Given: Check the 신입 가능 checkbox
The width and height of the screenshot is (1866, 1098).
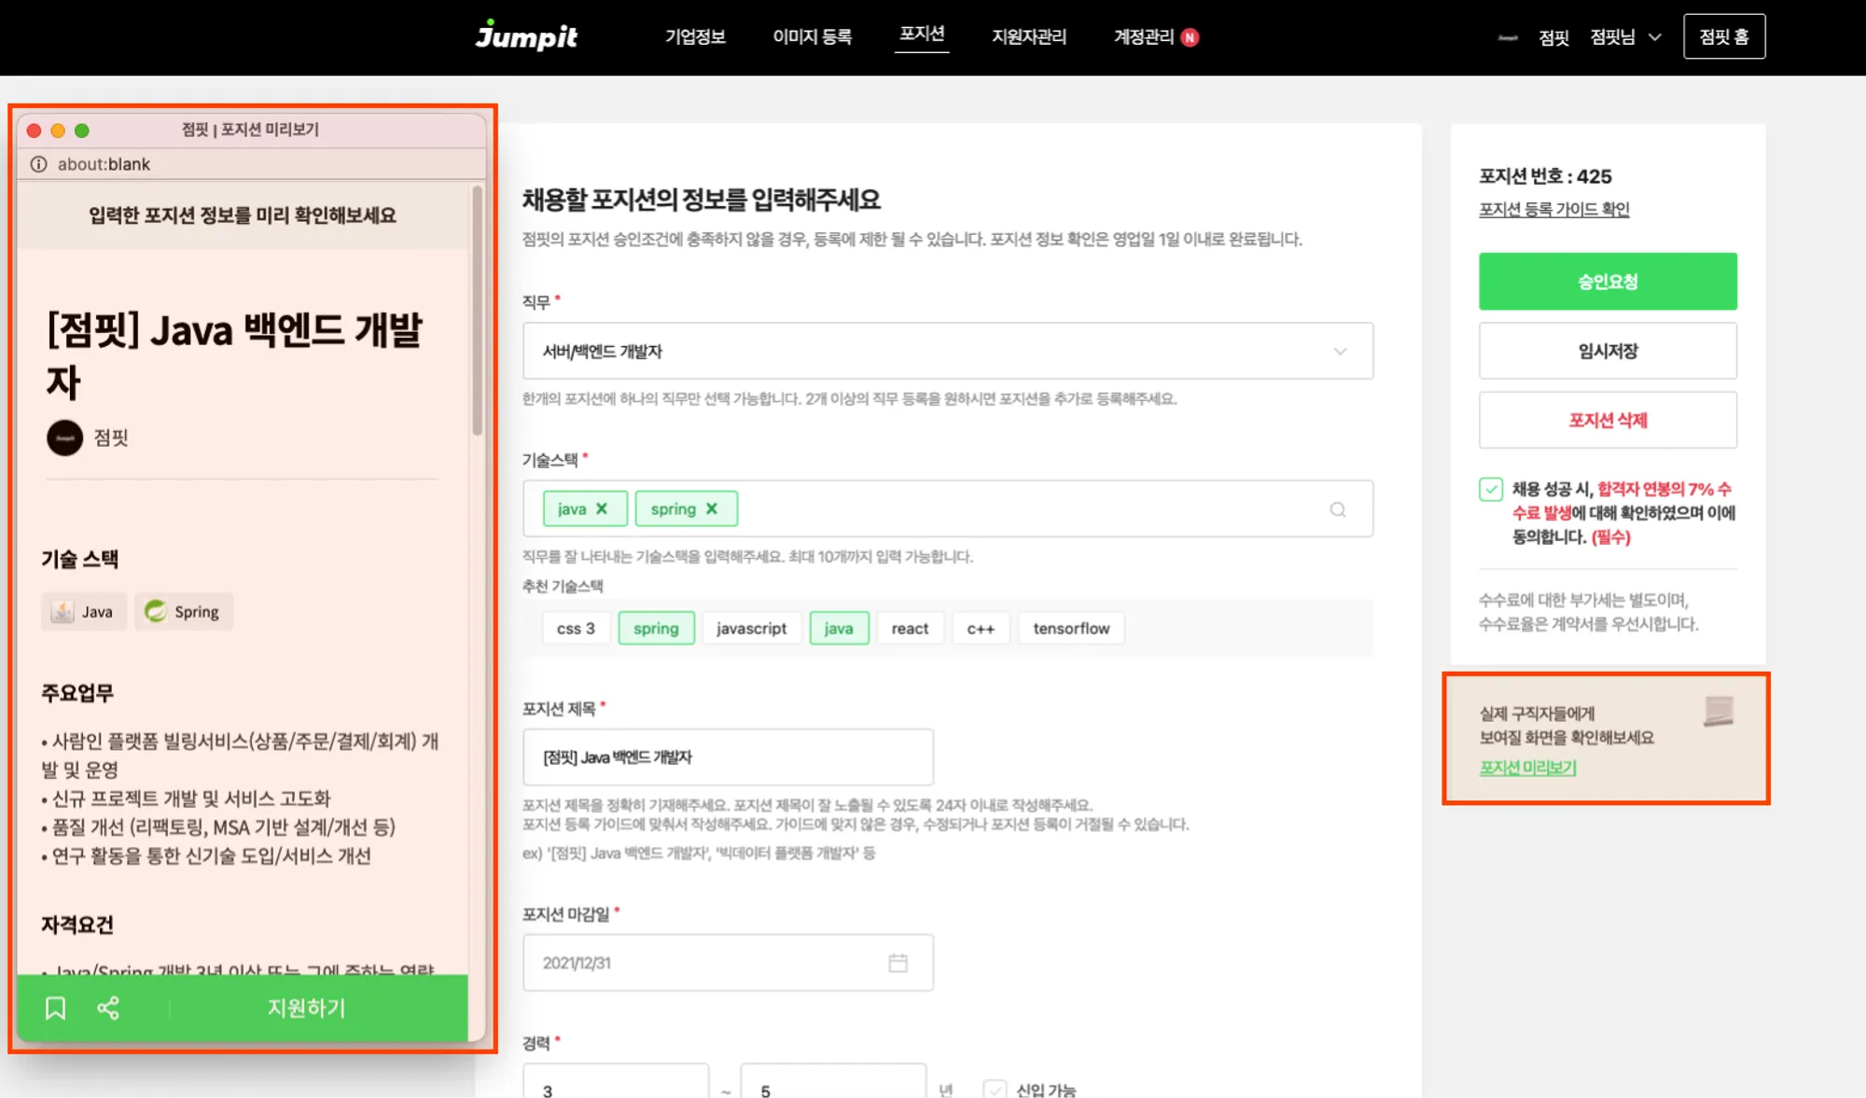Looking at the screenshot, I should pyautogui.click(x=995, y=1089).
